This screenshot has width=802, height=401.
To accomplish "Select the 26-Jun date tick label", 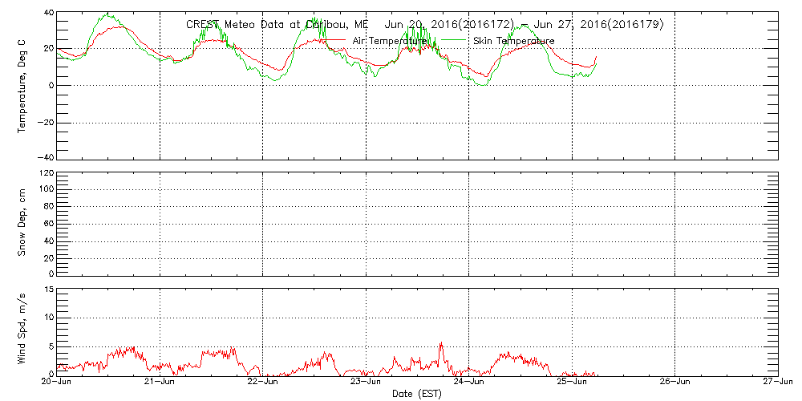I will (674, 382).
